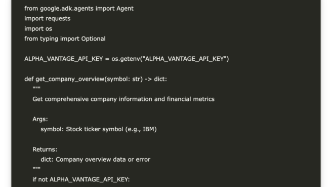
Task: Click the 'if not ALPHA_VANTAGE_API_KEY:' line
Action: [81, 179]
